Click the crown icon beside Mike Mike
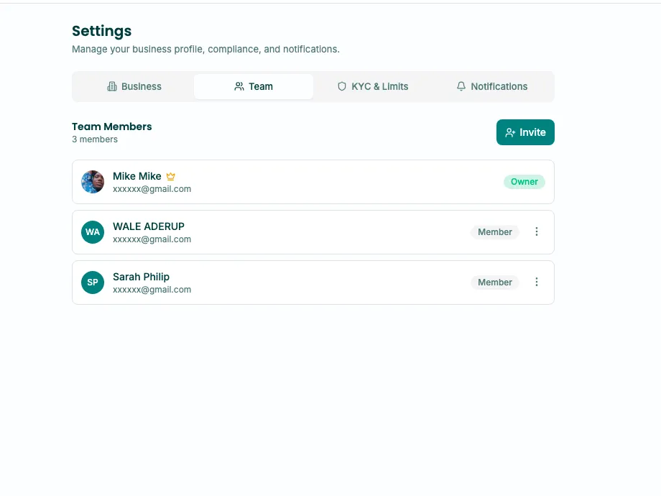Image resolution: width=661 pixels, height=496 pixels. pos(171,176)
